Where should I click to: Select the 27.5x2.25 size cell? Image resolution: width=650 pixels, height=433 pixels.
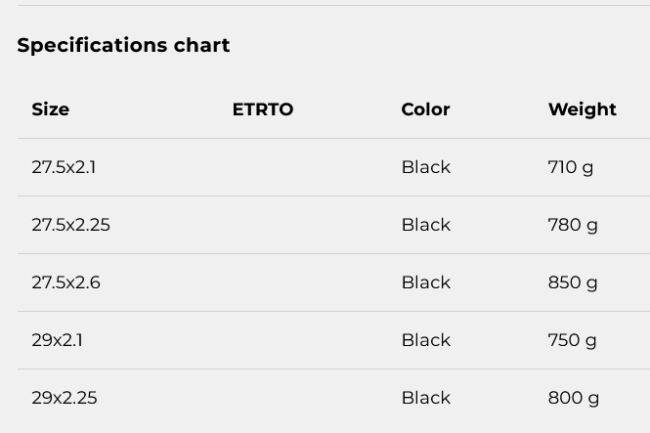click(x=71, y=225)
